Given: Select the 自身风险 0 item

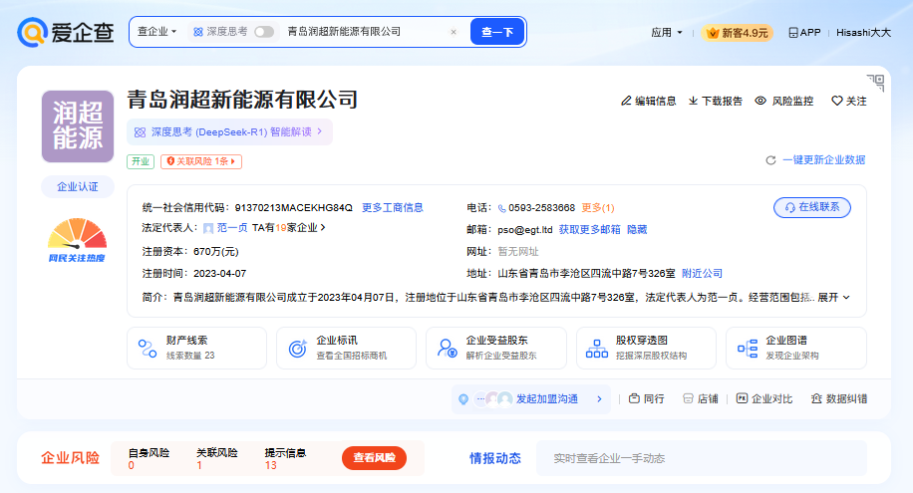Looking at the screenshot, I should 149,459.
